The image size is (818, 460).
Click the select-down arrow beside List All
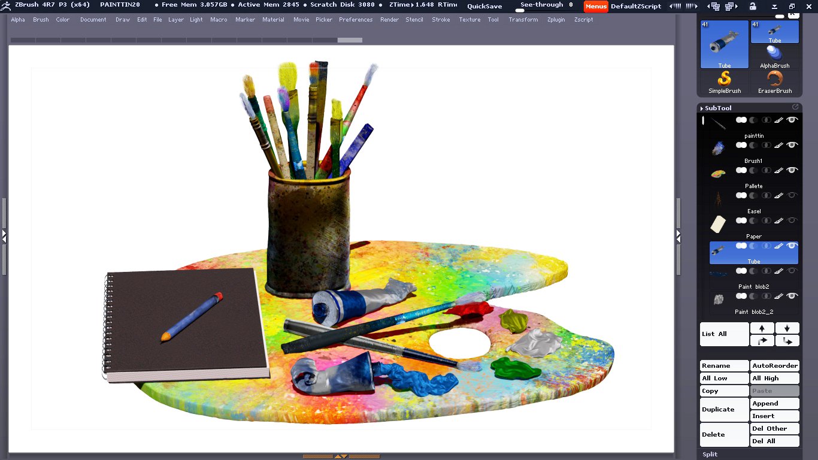coord(787,328)
